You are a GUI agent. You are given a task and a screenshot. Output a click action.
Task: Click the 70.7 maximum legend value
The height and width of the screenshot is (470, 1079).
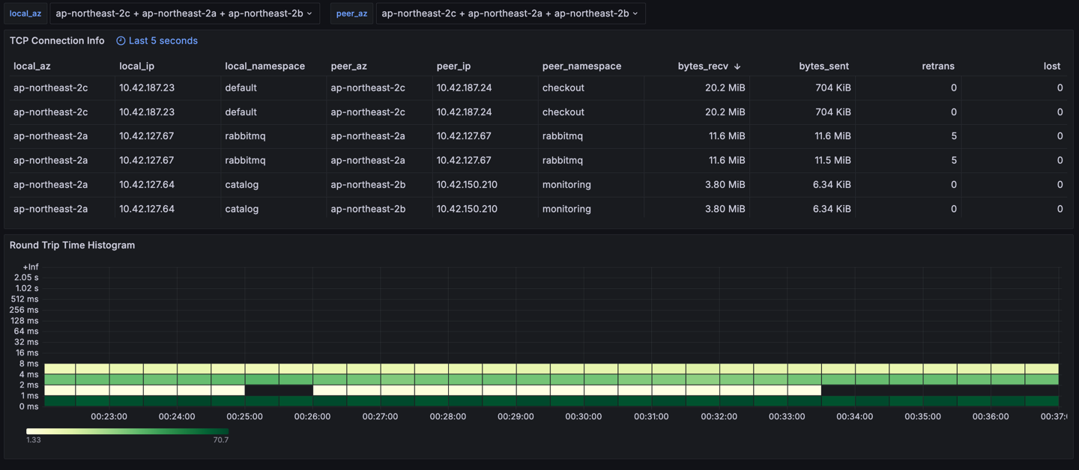coord(220,440)
